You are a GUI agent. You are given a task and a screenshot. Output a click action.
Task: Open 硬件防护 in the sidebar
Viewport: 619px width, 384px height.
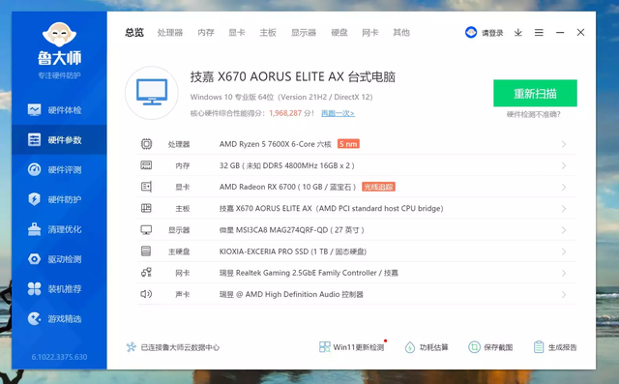59,199
